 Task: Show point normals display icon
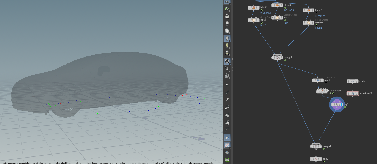click(227, 92)
